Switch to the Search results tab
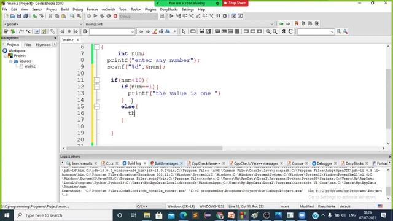The image size is (393, 221). tap(82, 163)
